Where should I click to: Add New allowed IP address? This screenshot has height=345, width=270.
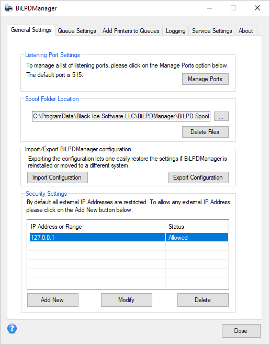click(52, 300)
